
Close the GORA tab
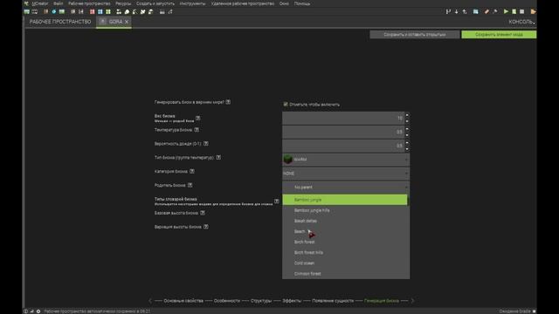[127, 22]
